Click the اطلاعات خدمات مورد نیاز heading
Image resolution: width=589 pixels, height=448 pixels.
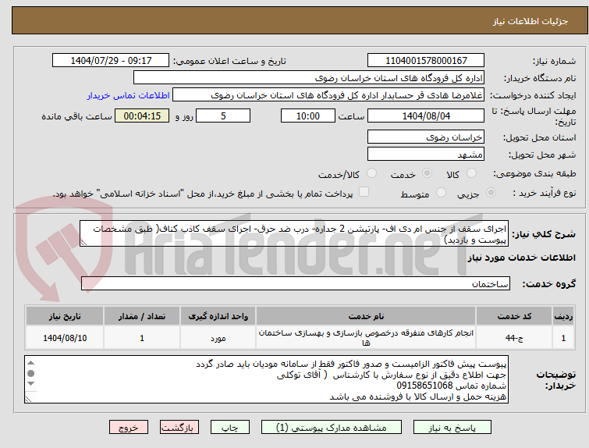tap(521, 258)
